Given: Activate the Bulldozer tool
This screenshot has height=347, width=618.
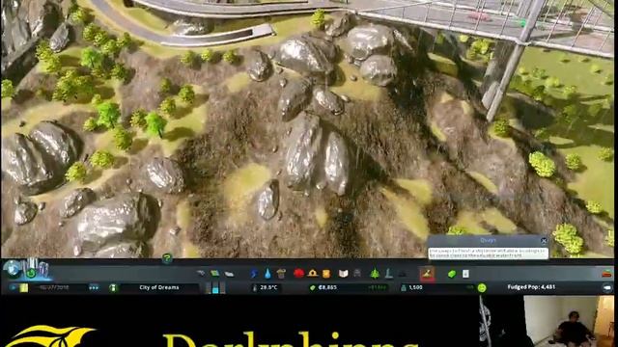Looking at the screenshot, I should pyautogui.click(x=607, y=274).
